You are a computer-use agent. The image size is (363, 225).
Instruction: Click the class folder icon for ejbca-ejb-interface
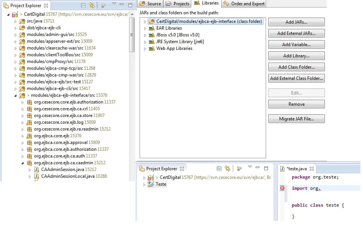tap(152, 21)
